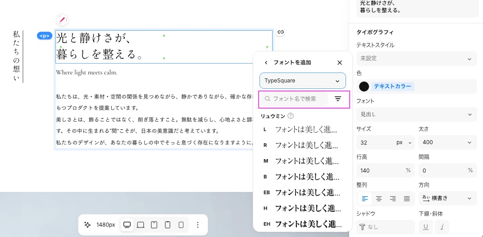Open the 太さ 400 weight dropdown

(447, 142)
